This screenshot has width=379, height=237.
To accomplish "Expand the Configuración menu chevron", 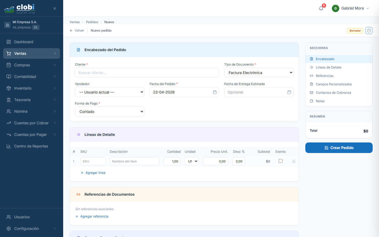I will [55, 229].
